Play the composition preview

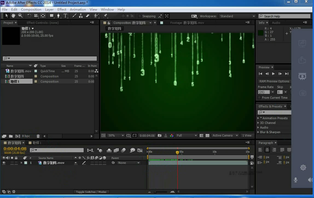coord(273,74)
